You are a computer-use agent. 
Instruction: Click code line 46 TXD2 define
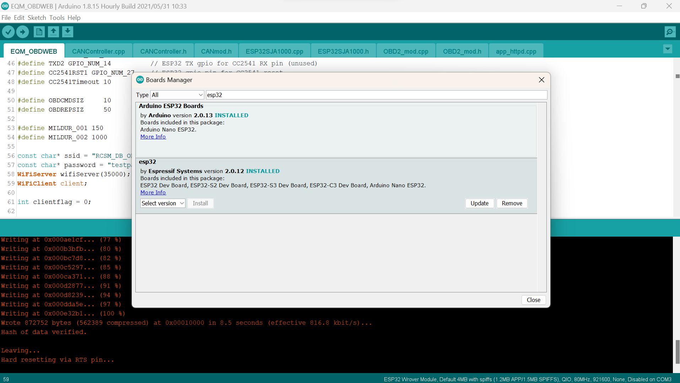[x=167, y=63]
